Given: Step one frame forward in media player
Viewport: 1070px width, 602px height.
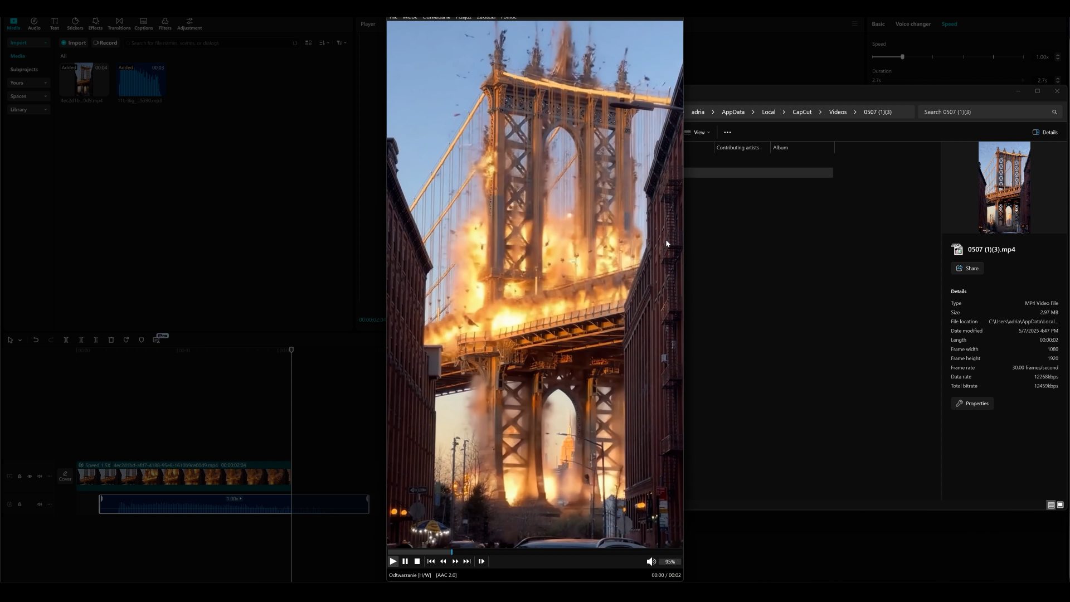Looking at the screenshot, I should [x=481, y=561].
